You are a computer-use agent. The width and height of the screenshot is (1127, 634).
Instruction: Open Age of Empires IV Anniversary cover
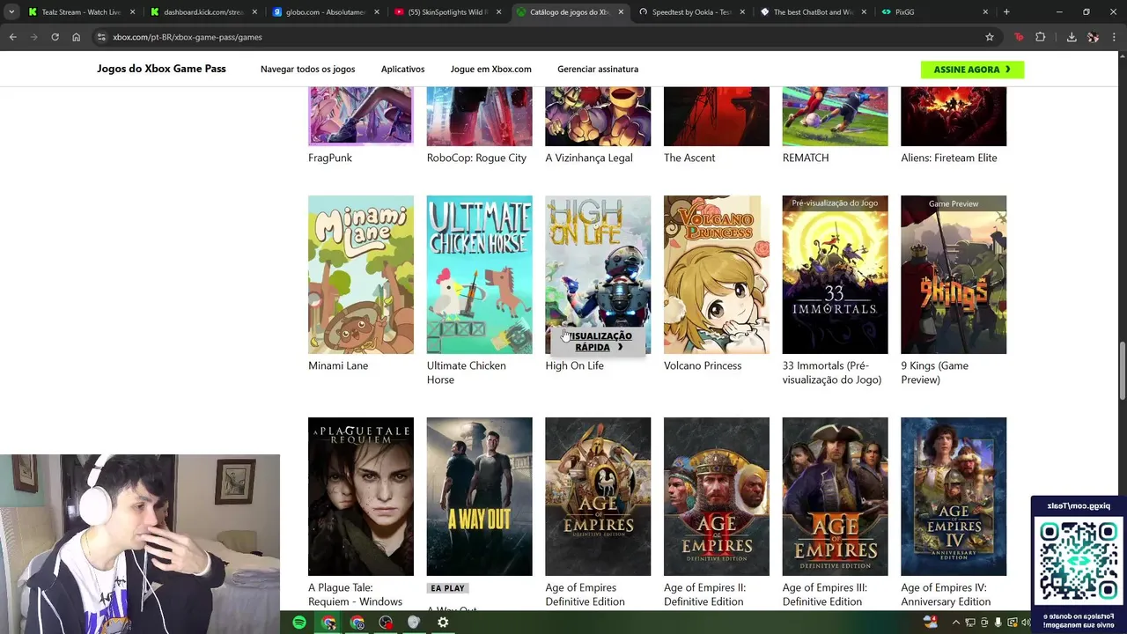click(954, 497)
